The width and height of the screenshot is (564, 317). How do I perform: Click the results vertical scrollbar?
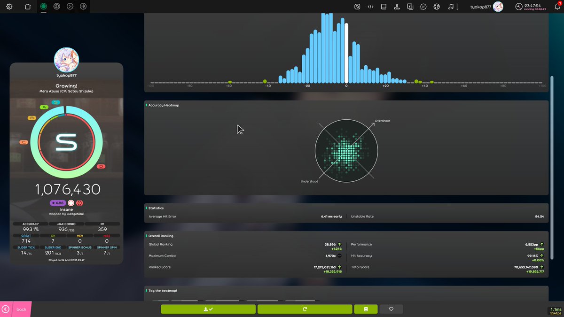coord(552,167)
